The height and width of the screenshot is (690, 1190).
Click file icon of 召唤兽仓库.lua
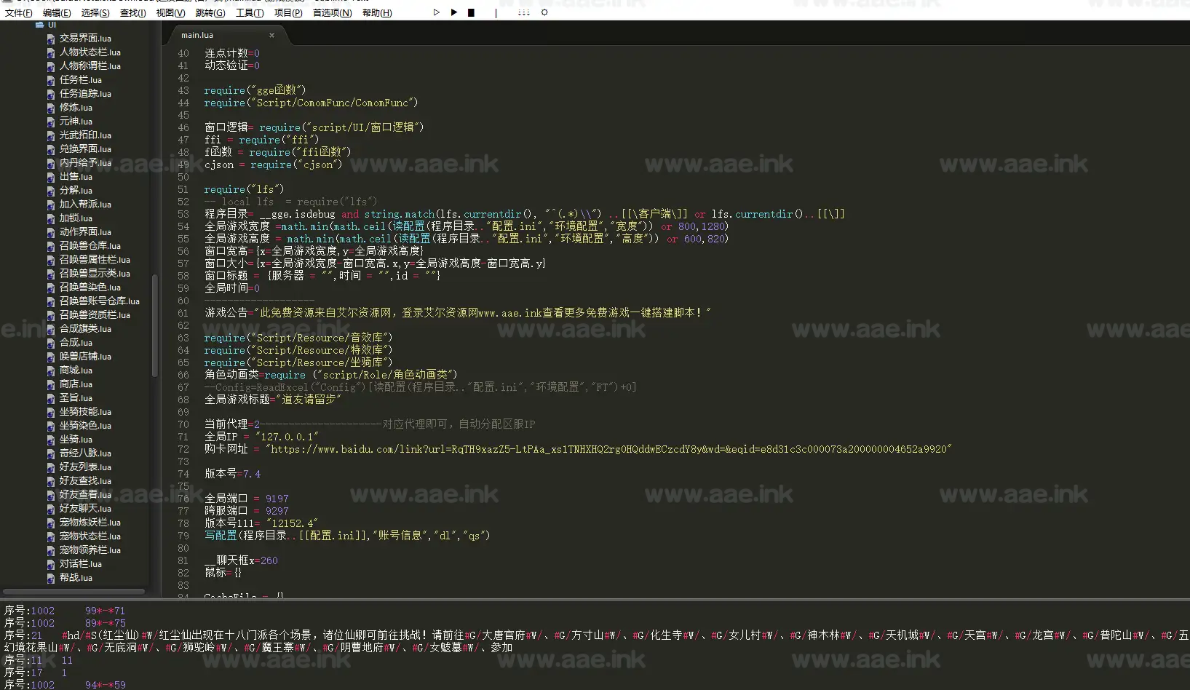tap(51, 246)
